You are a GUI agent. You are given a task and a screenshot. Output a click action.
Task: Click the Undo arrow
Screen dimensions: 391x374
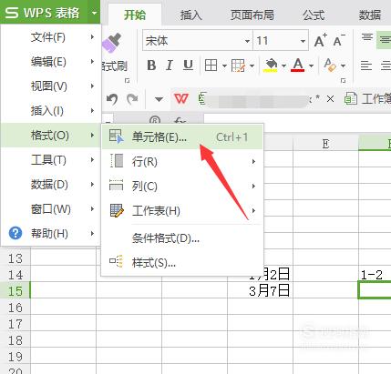[x=112, y=99]
